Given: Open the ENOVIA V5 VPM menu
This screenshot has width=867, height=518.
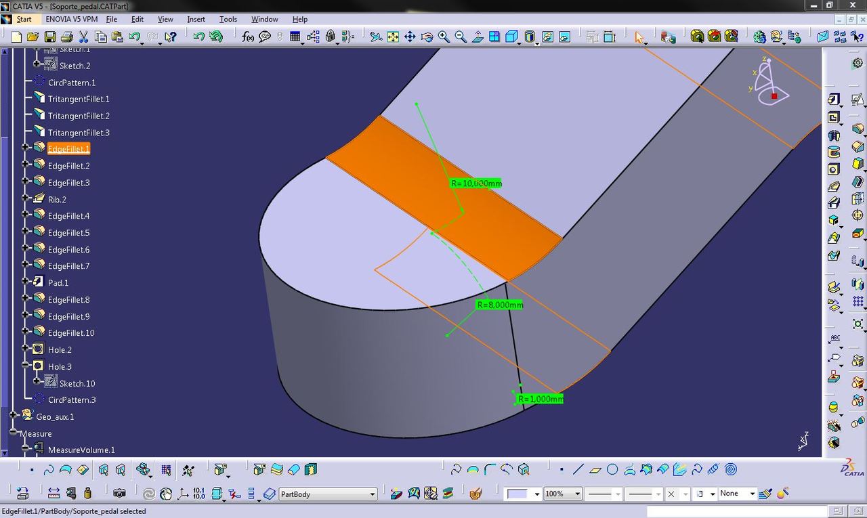Looking at the screenshot, I should 72,19.
